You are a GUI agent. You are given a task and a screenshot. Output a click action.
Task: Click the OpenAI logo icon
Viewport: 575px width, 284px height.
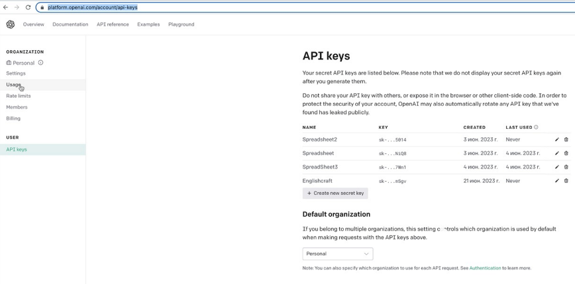click(11, 24)
